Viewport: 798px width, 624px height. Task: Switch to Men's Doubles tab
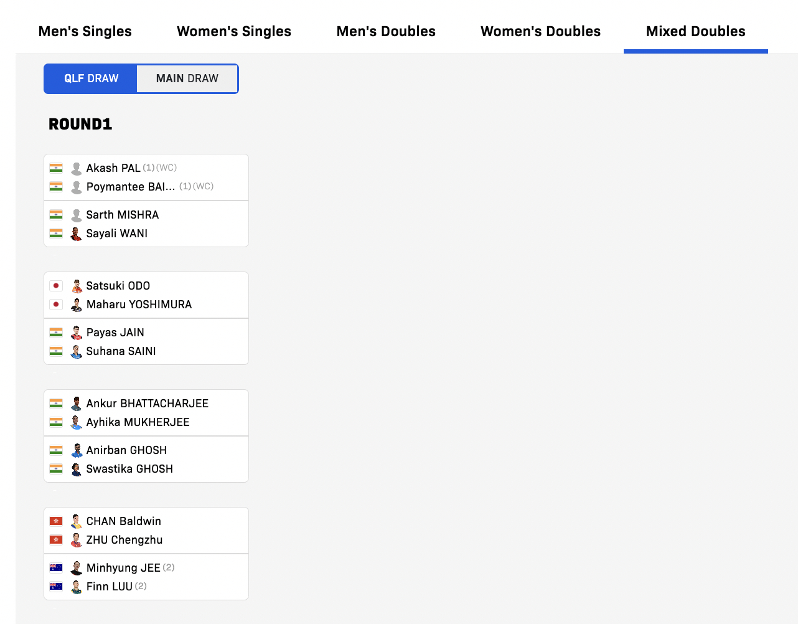(x=386, y=31)
